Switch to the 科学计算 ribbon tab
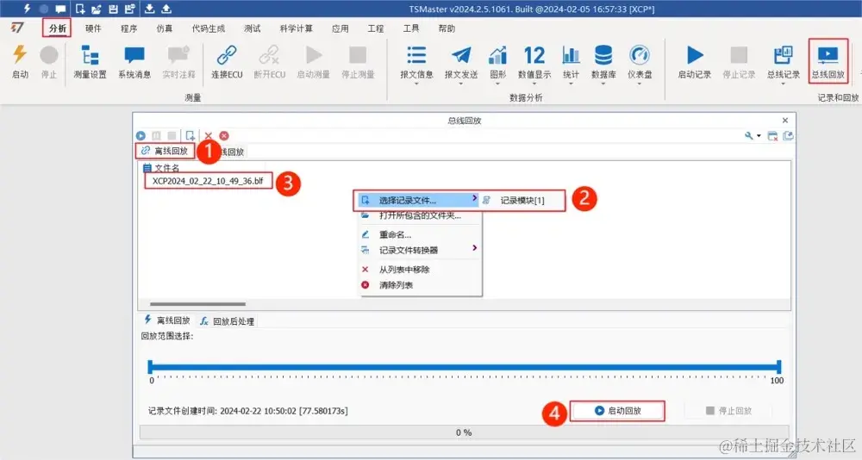Viewport: 862px width, 460px height. pos(296,28)
